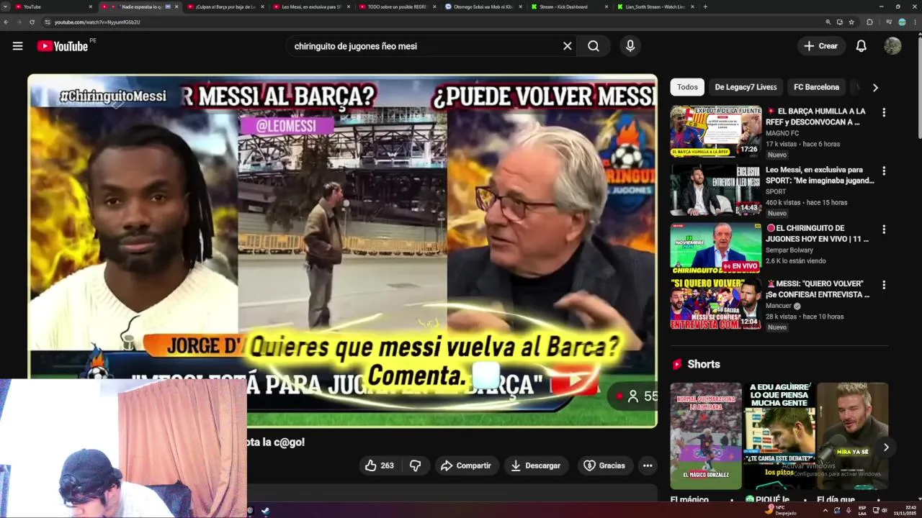922x518 pixels.
Task: Open title 'MESSI: QUIERO VOLVER' video
Action: tap(818, 289)
